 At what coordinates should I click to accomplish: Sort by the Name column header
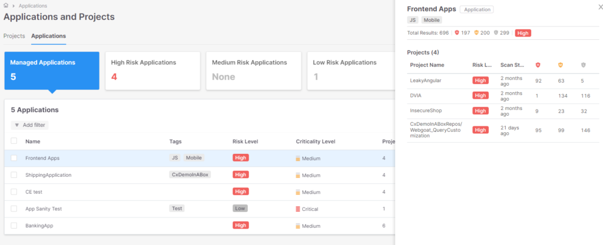tap(33, 142)
